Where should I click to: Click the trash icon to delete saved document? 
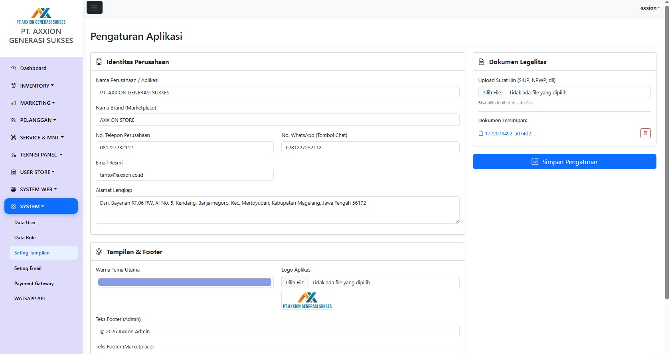[x=645, y=133]
